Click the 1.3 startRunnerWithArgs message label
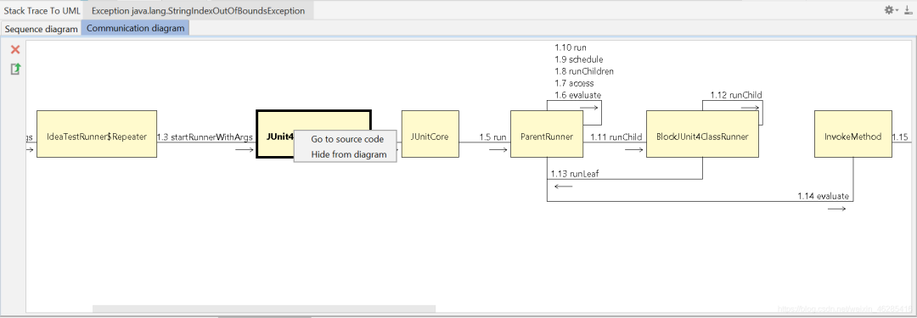Image resolution: width=917 pixels, height=318 pixels. [205, 137]
